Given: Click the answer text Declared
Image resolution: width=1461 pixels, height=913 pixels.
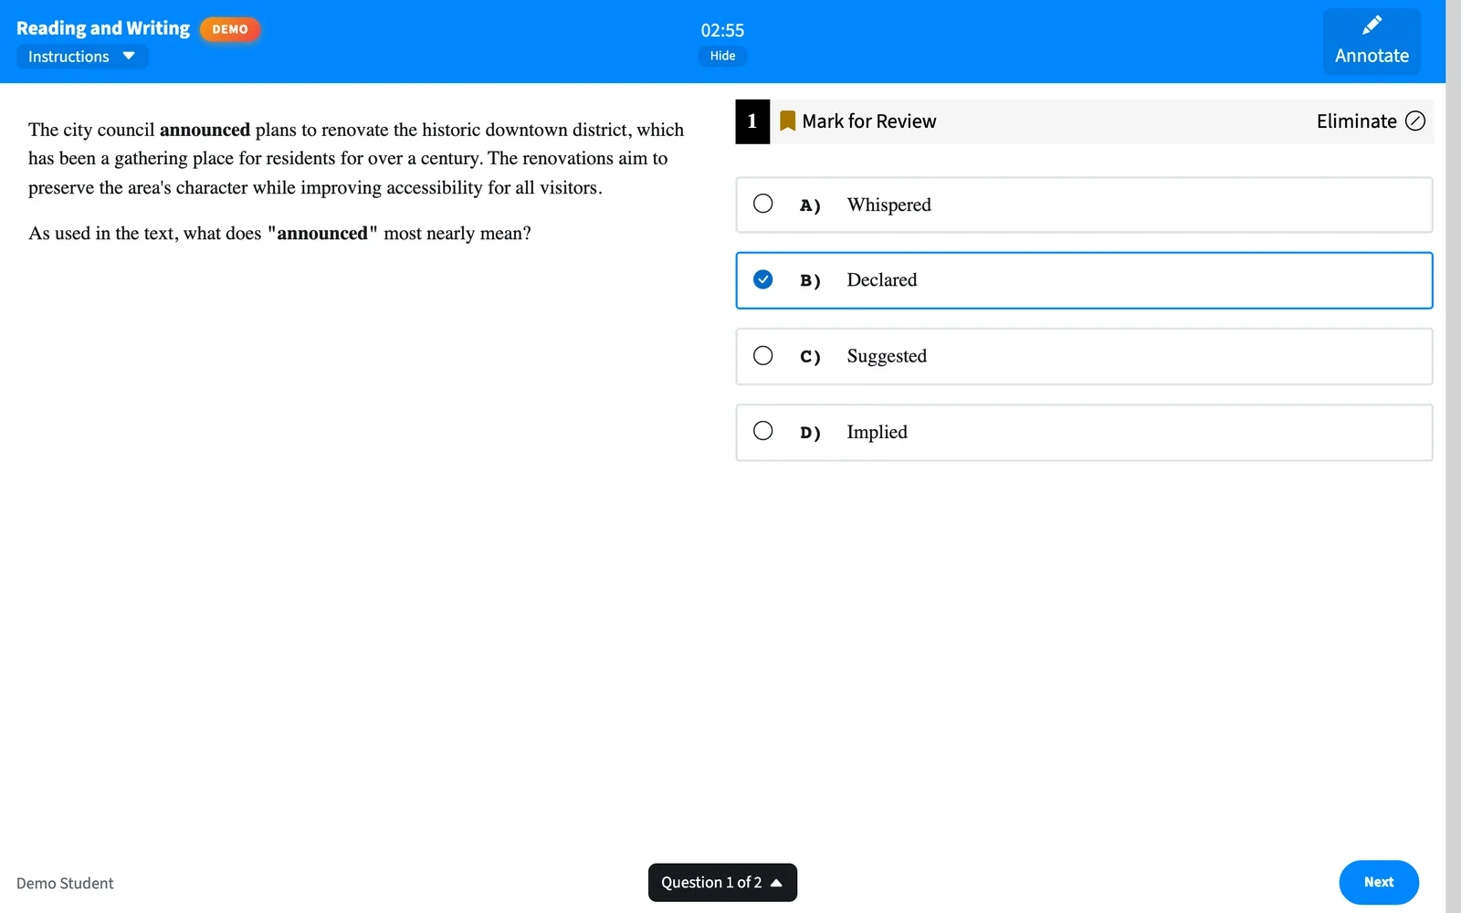Looking at the screenshot, I should [x=882, y=280].
